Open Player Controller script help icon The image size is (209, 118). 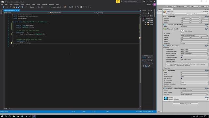(x=206, y=88)
